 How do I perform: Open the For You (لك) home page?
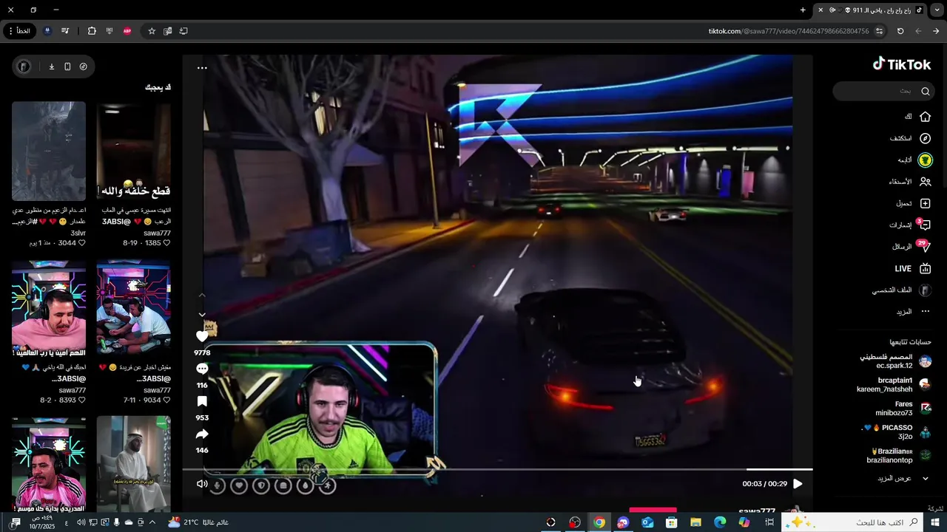point(917,117)
